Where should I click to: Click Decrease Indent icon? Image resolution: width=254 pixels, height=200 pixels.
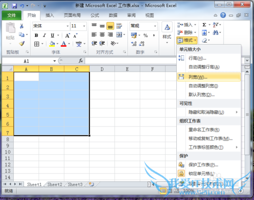(x=94, y=44)
